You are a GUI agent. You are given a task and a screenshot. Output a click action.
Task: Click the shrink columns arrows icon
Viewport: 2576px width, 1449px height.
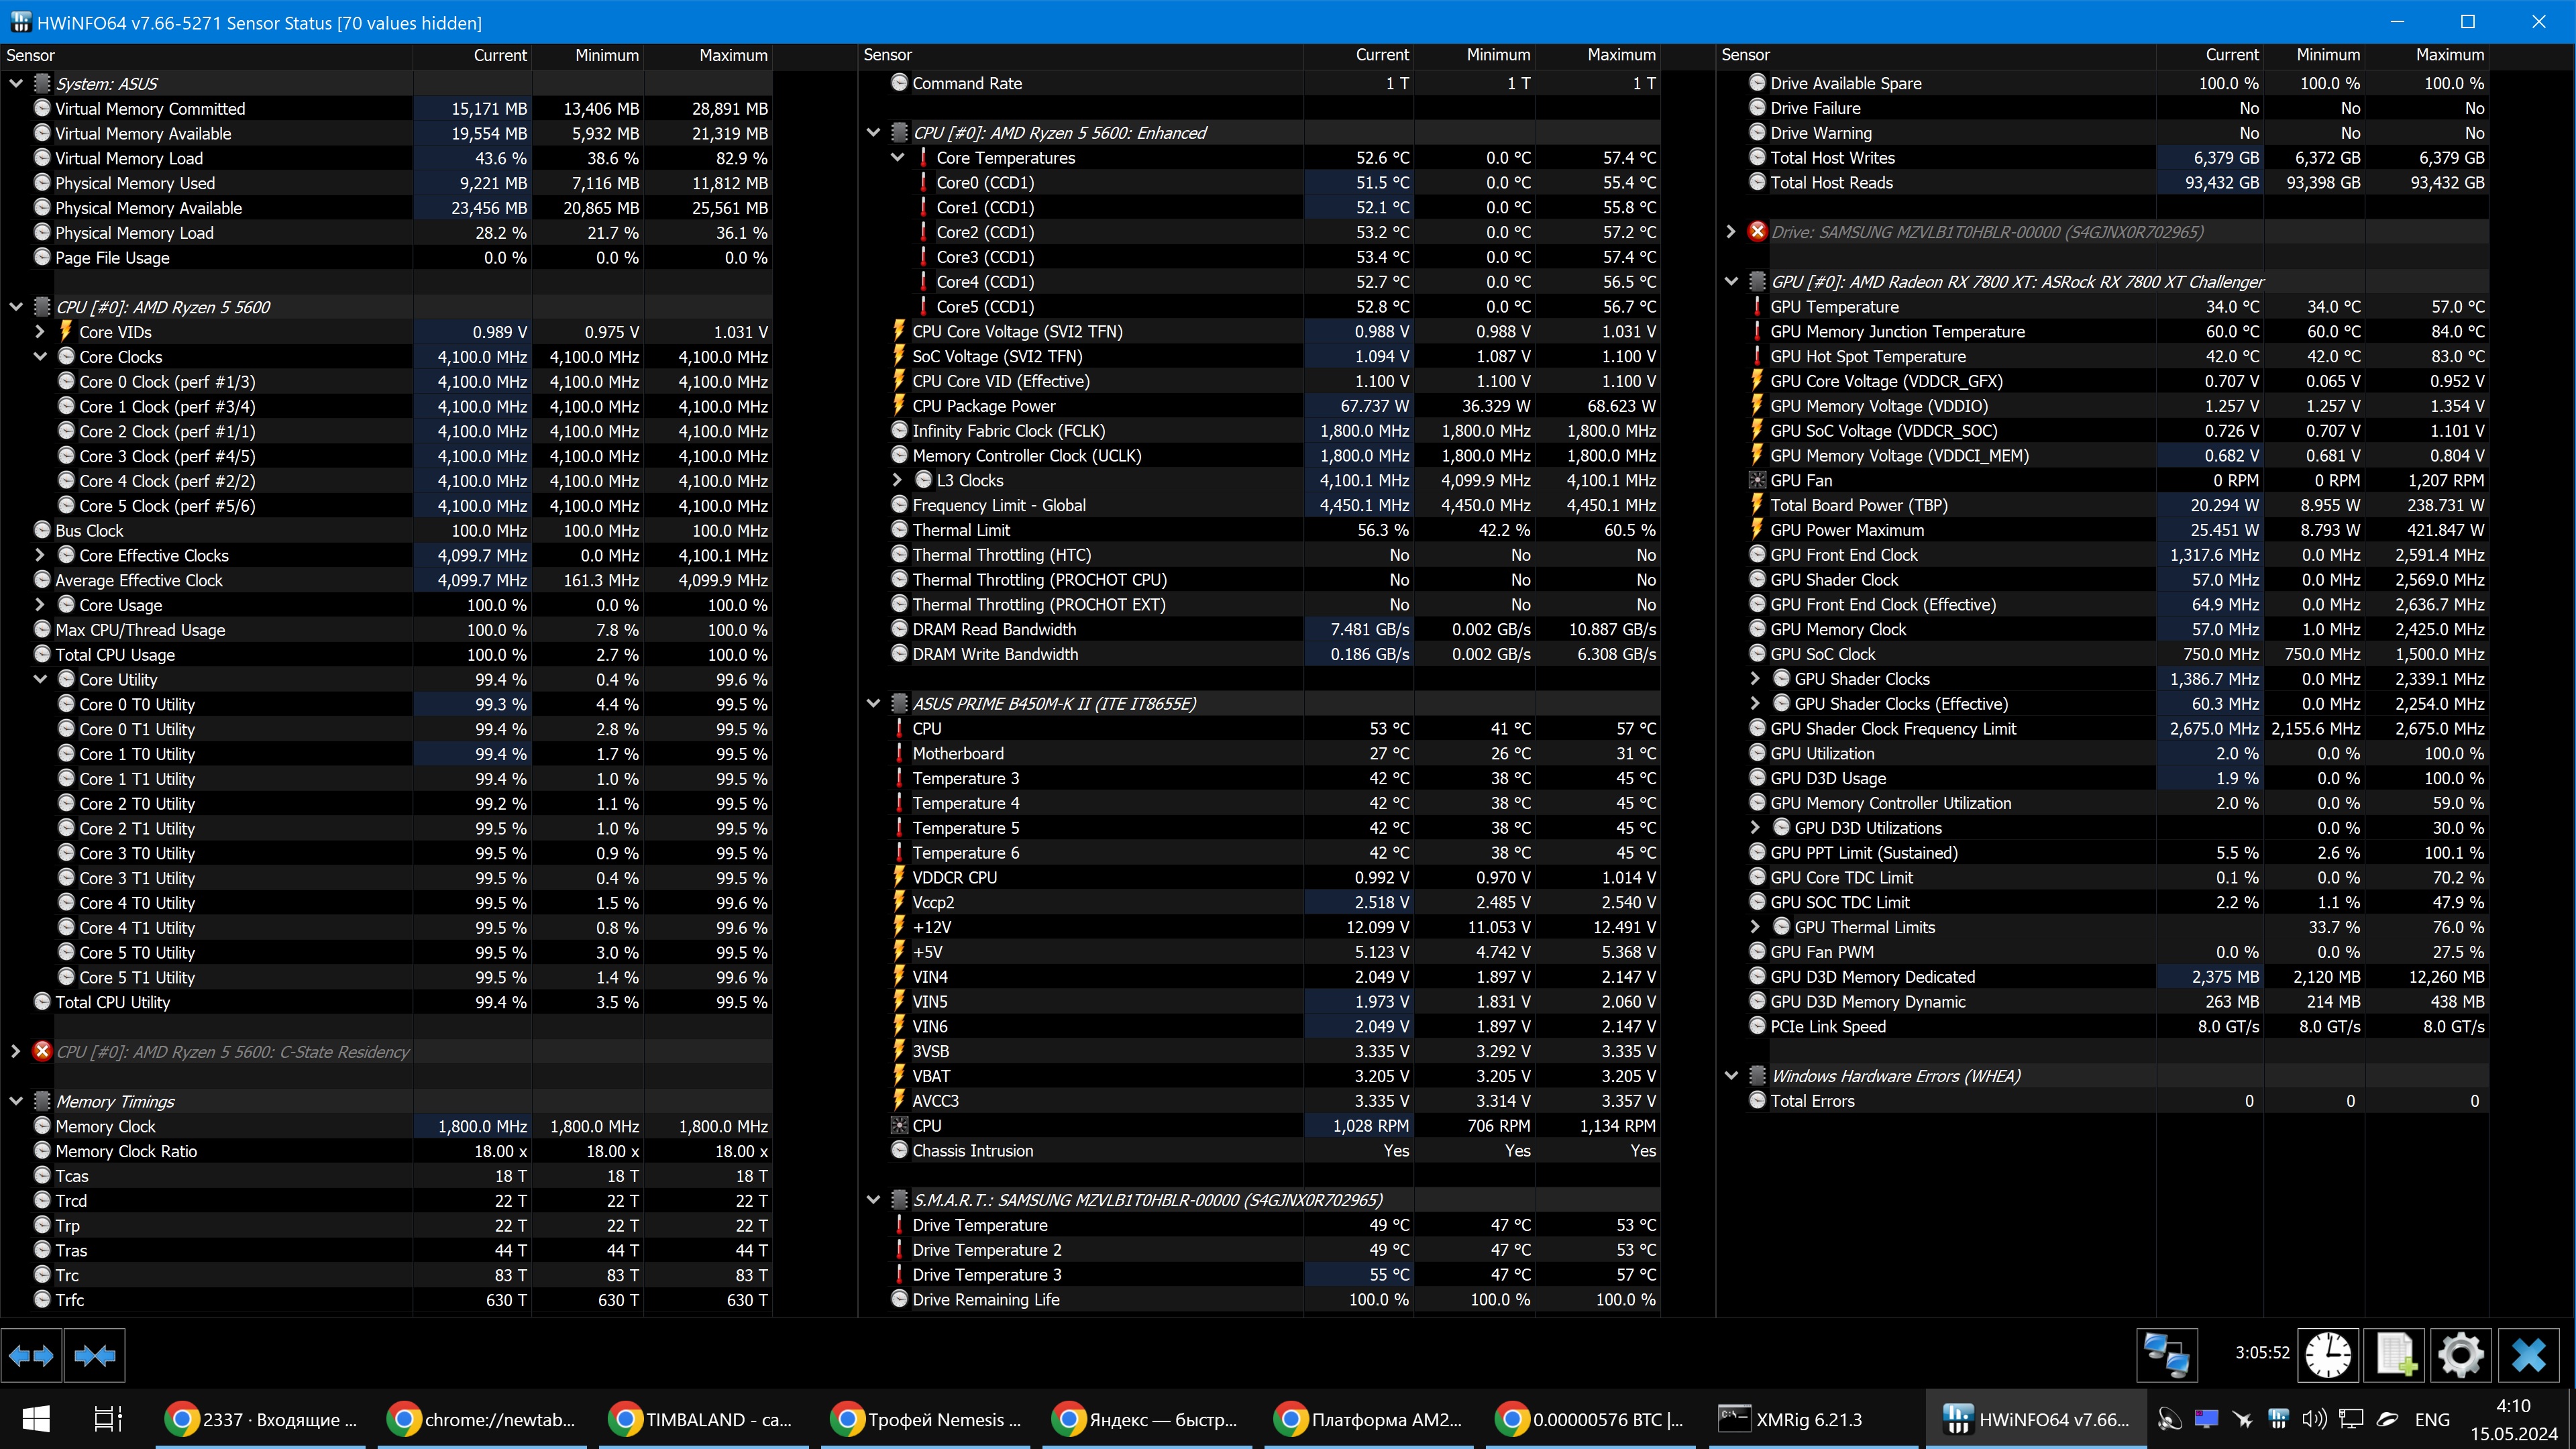[x=95, y=1355]
